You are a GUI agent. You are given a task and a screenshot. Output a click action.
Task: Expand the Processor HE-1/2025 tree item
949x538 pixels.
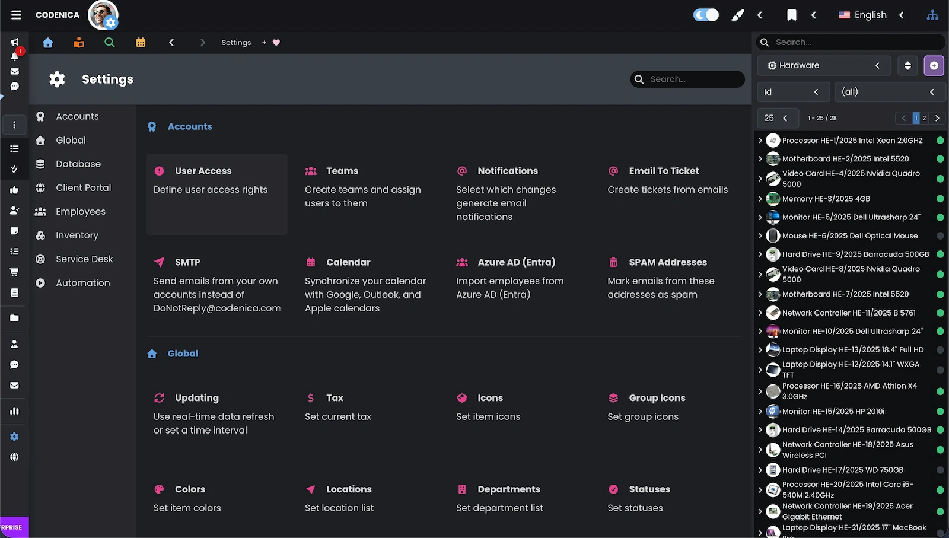tap(760, 141)
